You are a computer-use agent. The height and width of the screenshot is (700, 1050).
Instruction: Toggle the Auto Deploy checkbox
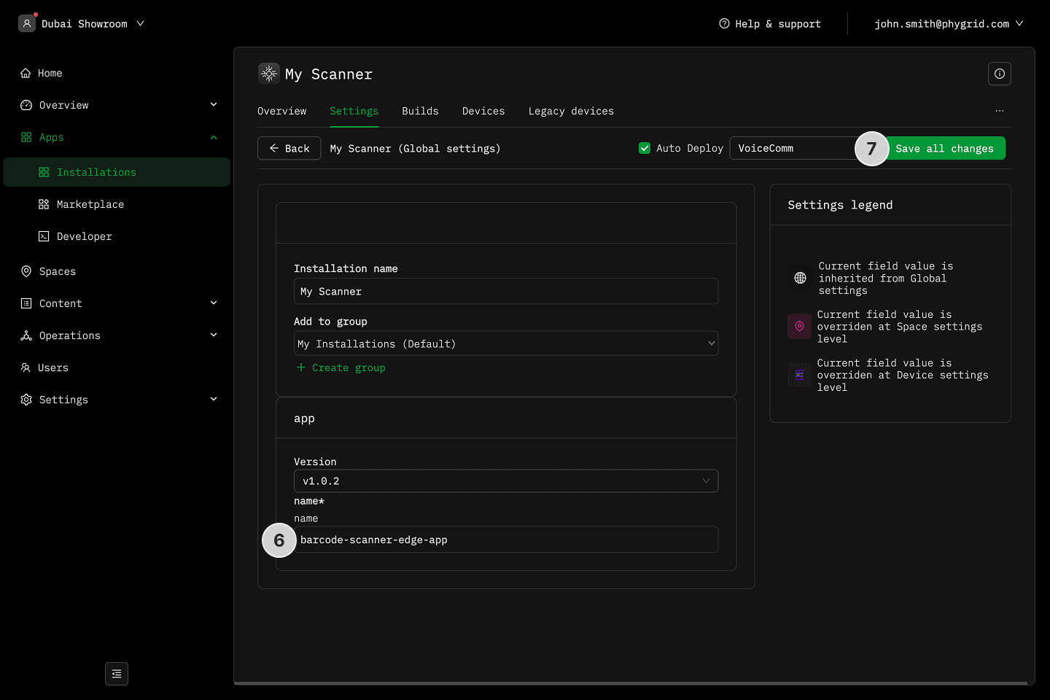tap(645, 148)
